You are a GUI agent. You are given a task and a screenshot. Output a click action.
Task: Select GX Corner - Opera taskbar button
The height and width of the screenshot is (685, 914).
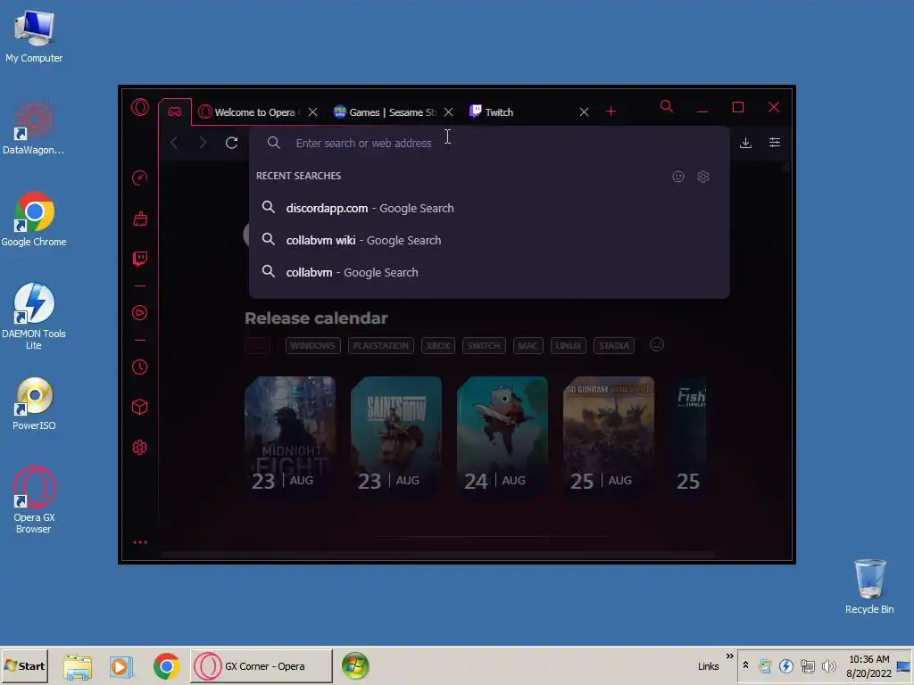coord(262,665)
